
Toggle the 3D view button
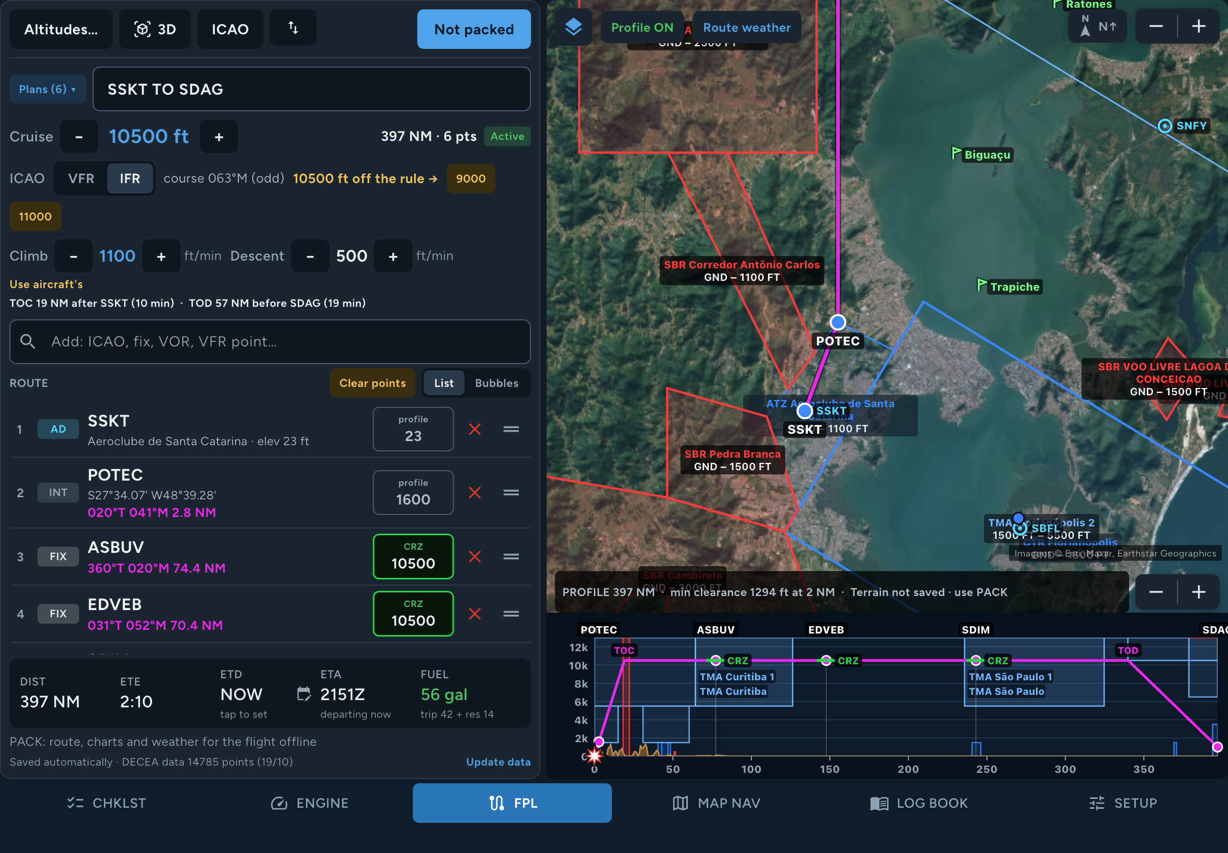click(155, 29)
